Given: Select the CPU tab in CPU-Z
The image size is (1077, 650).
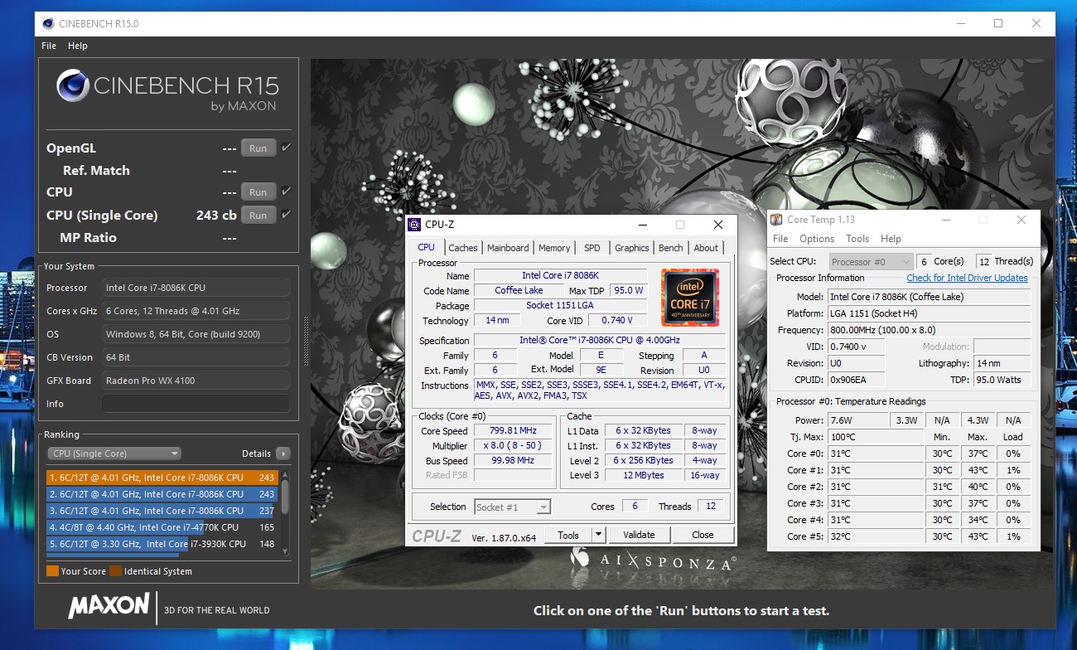Looking at the screenshot, I should click(x=426, y=247).
